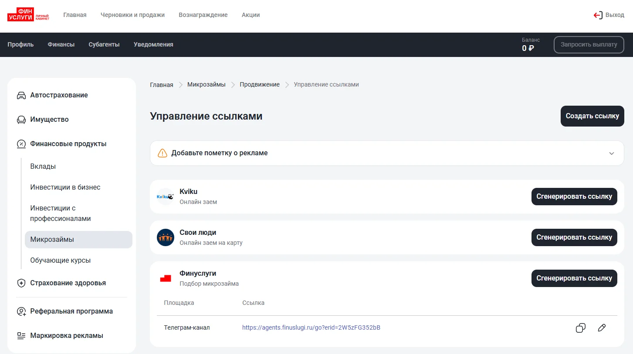This screenshot has width=633, height=354.
Task: Click the Ссылка column header
Action: click(253, 303)
